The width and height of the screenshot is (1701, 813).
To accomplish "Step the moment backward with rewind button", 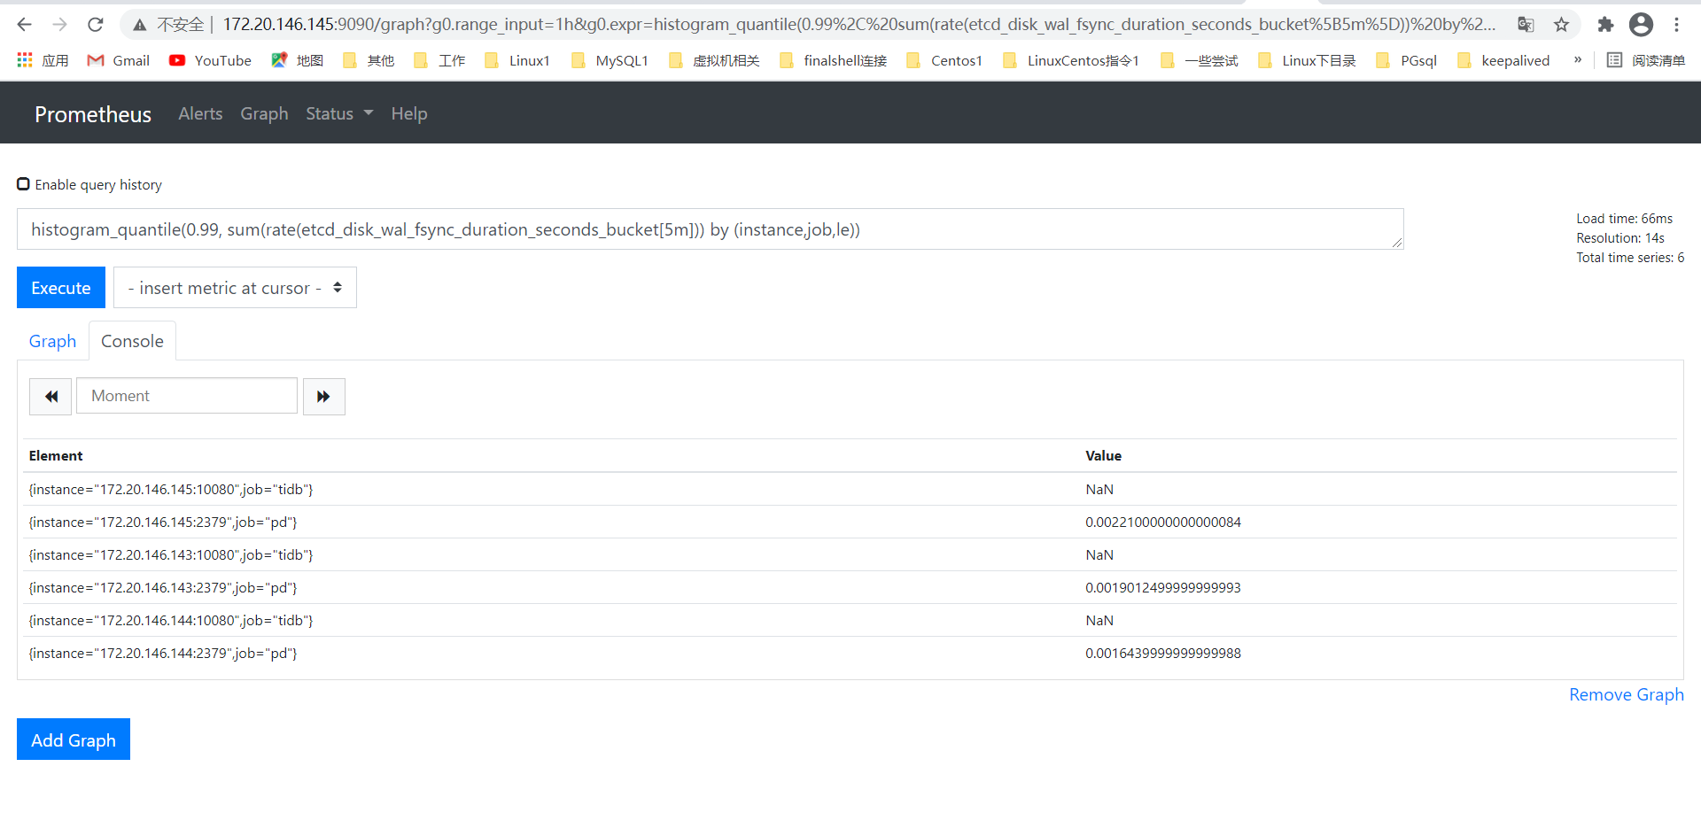I will tap(50, 396).
